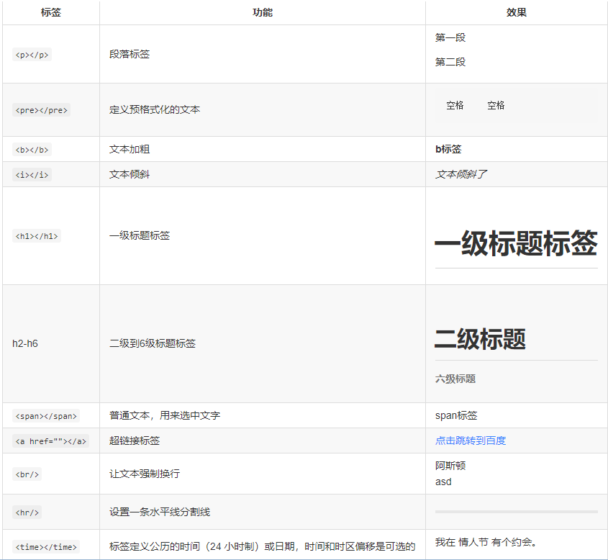This screenshot has height=560, width=608.
Task: Select the <b></b> code tag
Action: point(32,150)
